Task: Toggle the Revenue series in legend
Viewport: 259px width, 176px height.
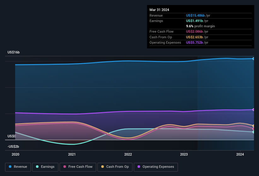Action: click(x=18, y=167)
